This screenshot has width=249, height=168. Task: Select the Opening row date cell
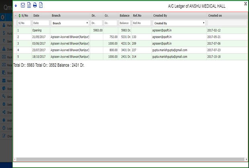tap(41, 30)
